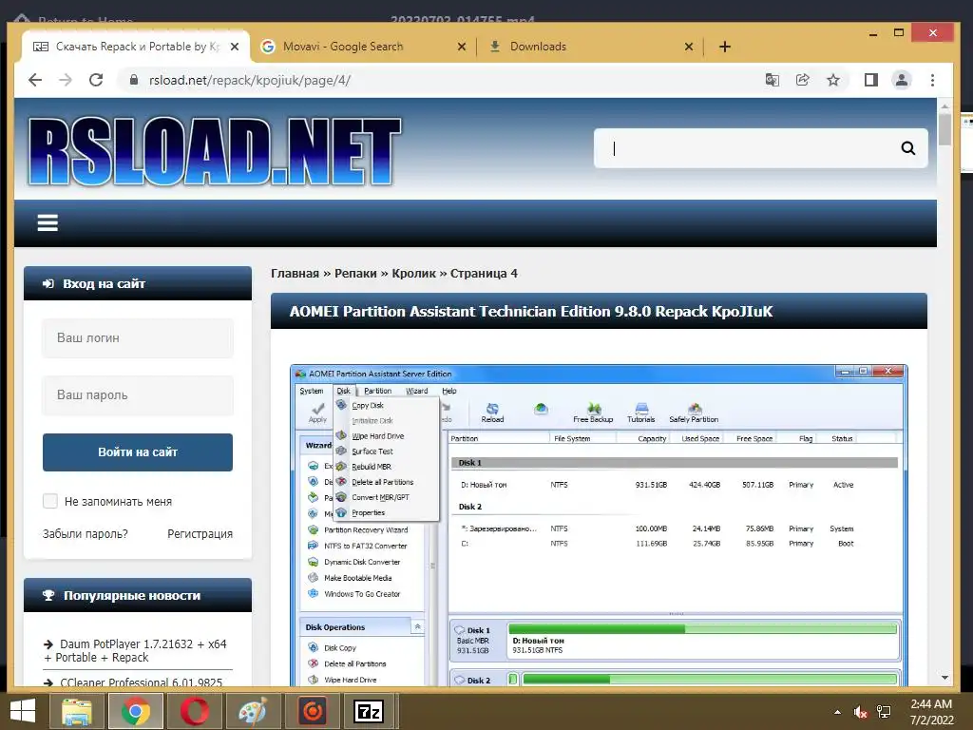Image resolution: width=973 pixels, height=730 pixels.
Task: Click the site padlock security icon
Action: click(x=133, y=80)
